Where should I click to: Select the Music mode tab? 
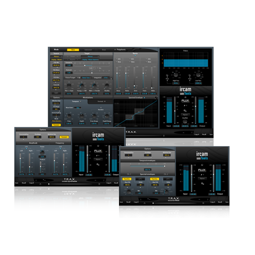click(104, 50)
